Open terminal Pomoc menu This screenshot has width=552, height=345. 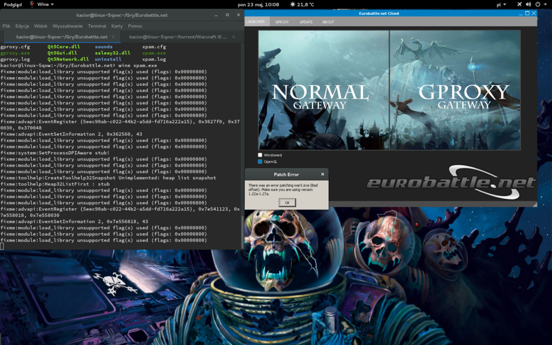coord(135,26)
